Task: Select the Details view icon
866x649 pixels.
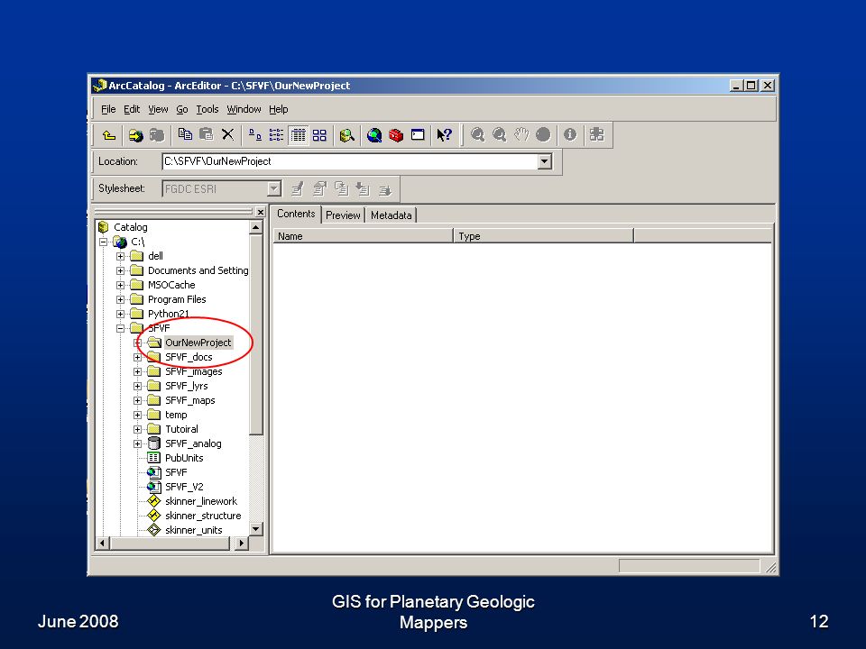Action: click(x=299, y=134)
